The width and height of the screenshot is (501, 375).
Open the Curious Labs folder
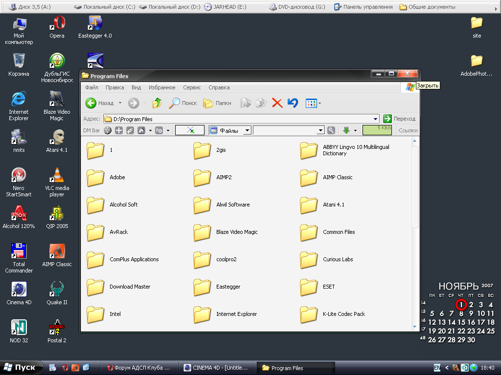(x=326, y=259)
